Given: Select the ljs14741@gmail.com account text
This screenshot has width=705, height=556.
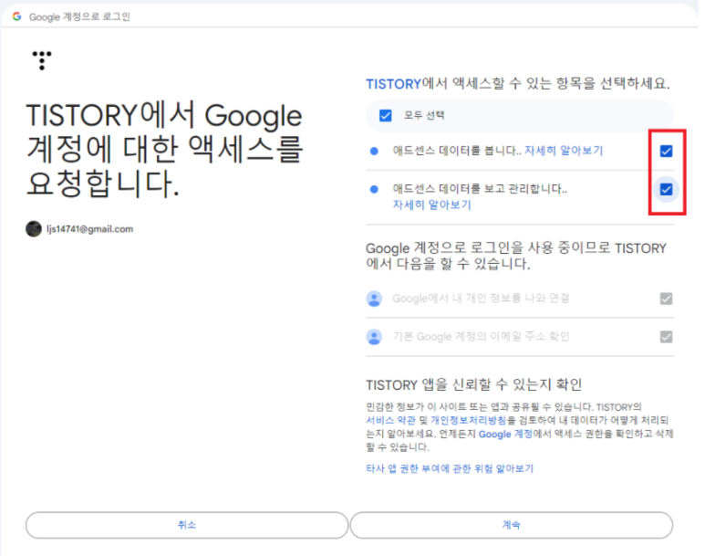Looking at the screenshot, I should [90, 229].
